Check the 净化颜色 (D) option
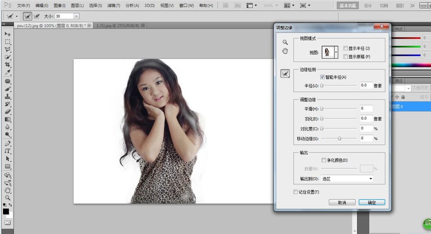The image size is (431, 234). pyautogui.click(x=324, y=160)
